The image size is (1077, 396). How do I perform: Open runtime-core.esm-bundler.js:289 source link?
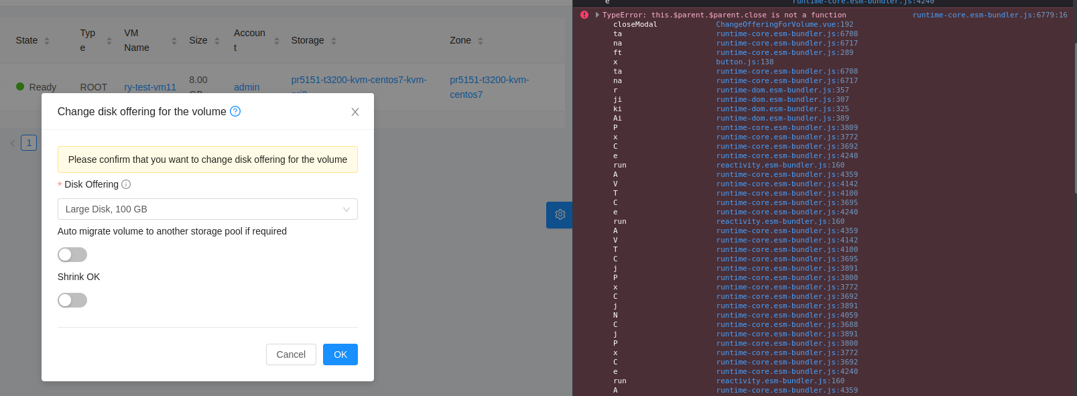785,52
